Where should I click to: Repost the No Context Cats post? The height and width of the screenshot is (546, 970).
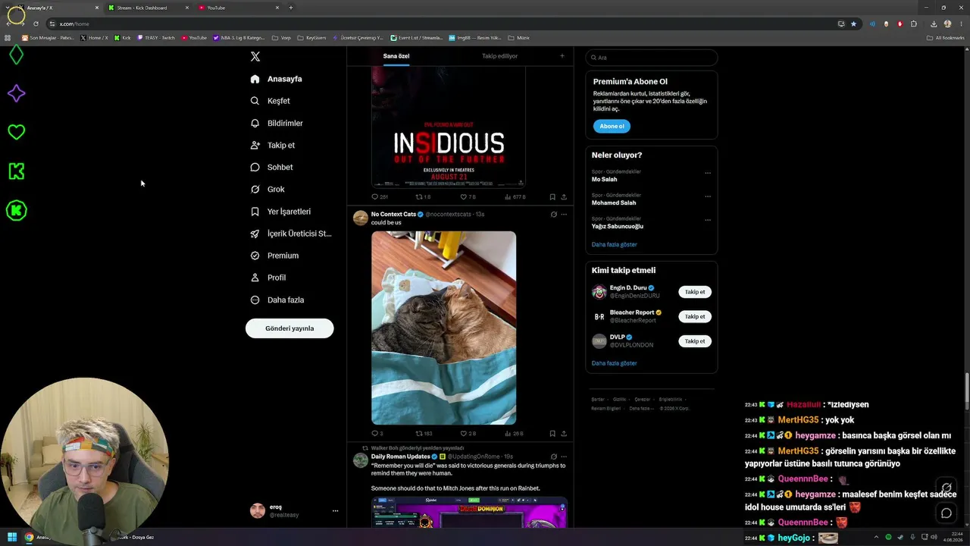[423, 434]
